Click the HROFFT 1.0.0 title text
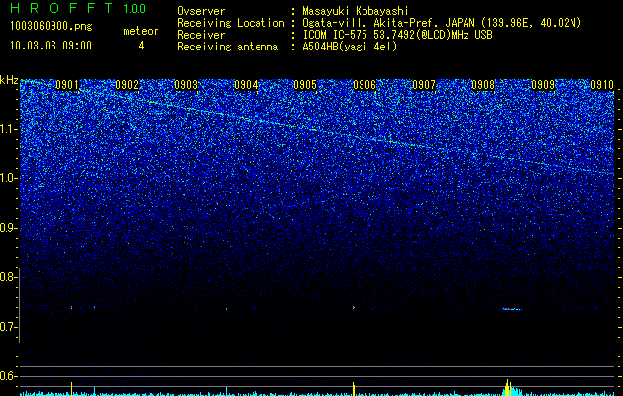The image size is (623, 396). pos(77,8)
